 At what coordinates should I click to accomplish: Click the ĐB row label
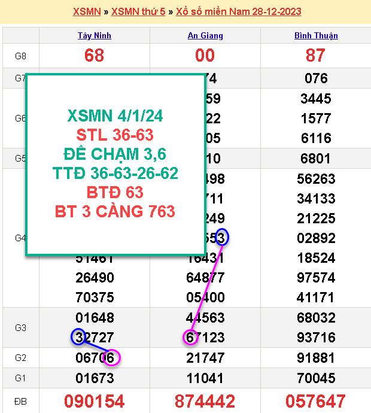[x=20, y=401]
